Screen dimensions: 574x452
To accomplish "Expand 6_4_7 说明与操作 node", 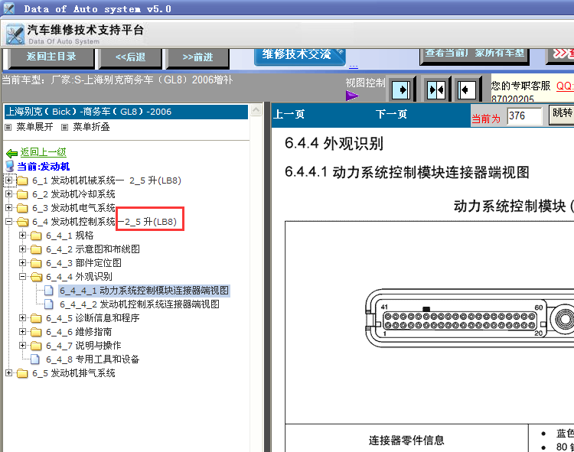I will pyautogui.click(x=23, y=345).
